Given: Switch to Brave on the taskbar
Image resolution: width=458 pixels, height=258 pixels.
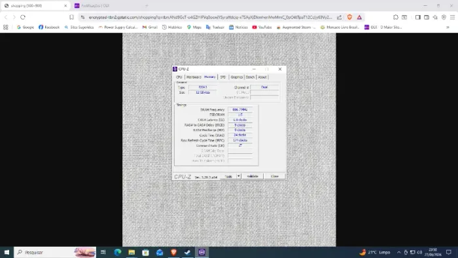Looking at the screenshot, I should pos(173,252).
